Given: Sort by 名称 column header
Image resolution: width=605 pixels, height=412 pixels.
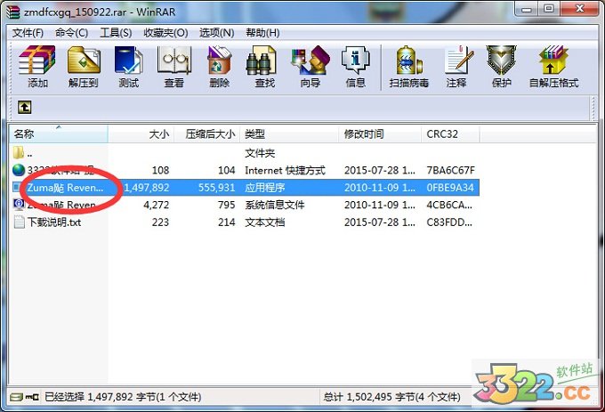Looking at the screenshot, I should [59, 133].
